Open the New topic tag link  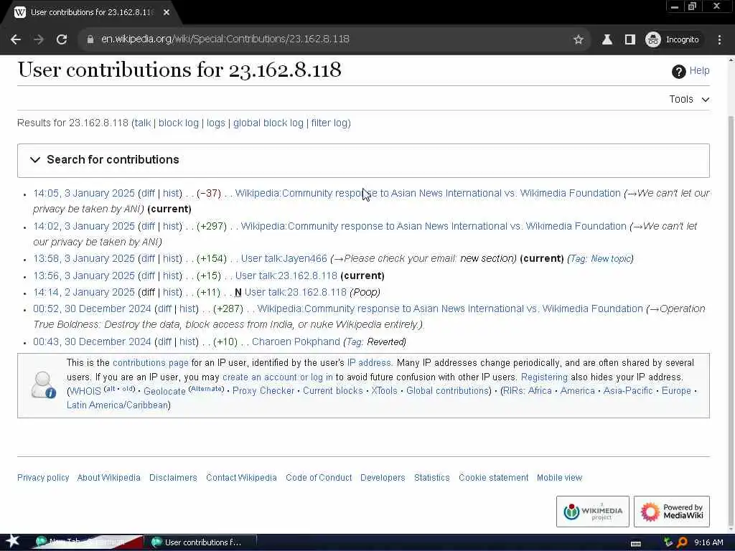click(611, 258)
